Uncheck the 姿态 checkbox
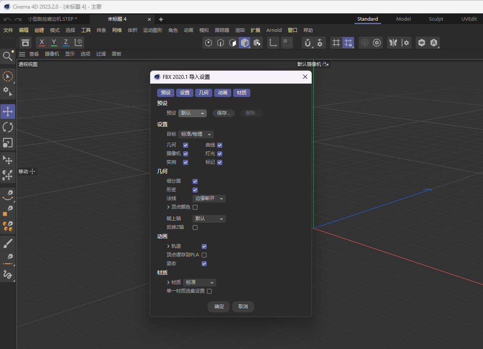483x349 pixels. [204, 264]
